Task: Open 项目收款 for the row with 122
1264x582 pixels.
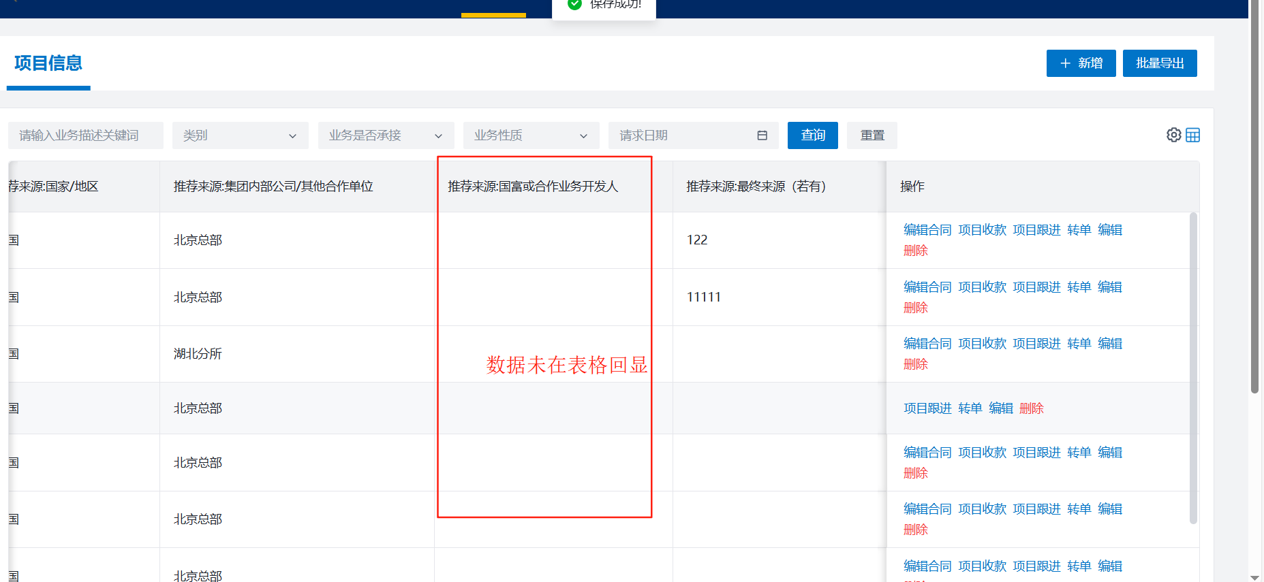Action: (x=982, y=230)
